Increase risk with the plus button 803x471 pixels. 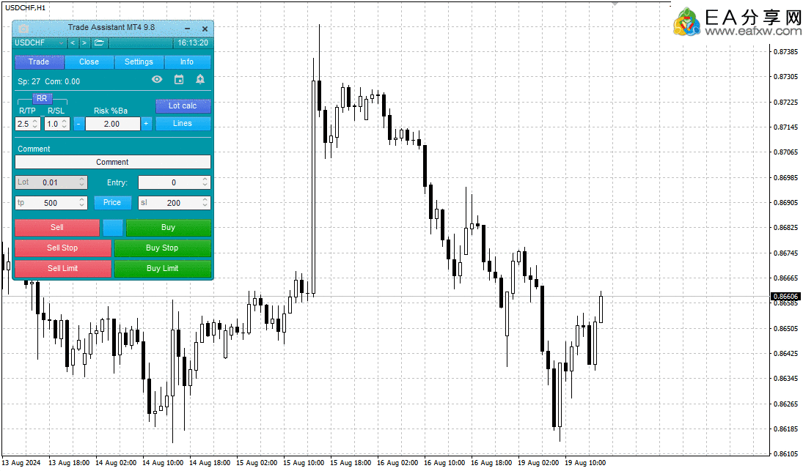click(147, 124)
